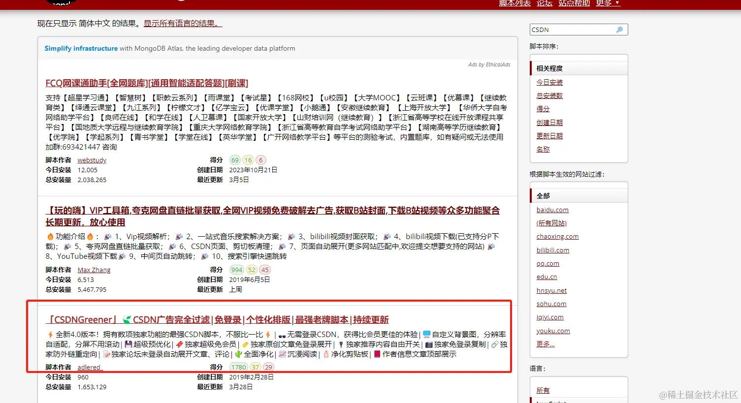
Task: Sort scripts by 更新日期
Action: [549, 136]
